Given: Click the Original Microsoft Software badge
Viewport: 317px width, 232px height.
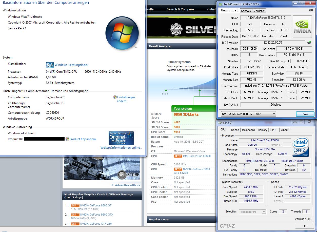Looking at the screenshot, I should pyautogui.click(x=121, y=138).
